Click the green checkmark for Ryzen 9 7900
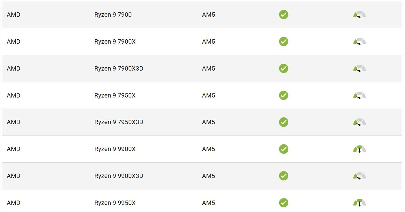 coord(284,15)
